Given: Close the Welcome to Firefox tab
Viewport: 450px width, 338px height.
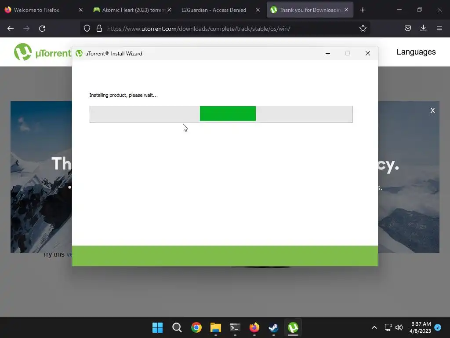Looking at the screenshot, I should coord(81,10).
